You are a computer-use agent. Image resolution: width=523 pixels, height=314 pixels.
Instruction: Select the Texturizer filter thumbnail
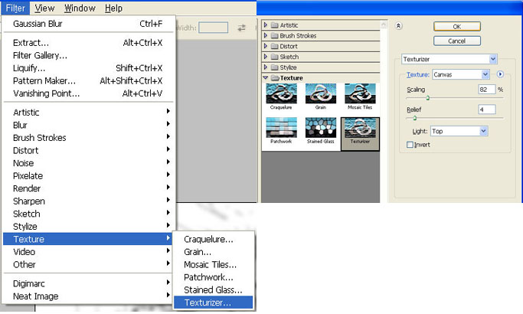point(360,134)
